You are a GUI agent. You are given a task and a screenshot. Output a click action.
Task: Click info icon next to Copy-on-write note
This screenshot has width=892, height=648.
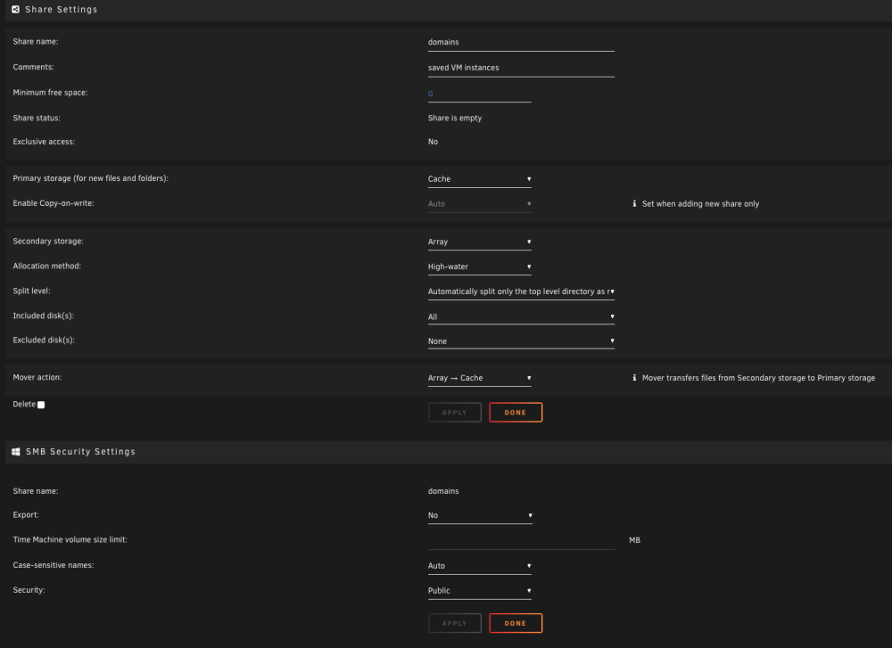pyautogui.click(x=634, y=203)
